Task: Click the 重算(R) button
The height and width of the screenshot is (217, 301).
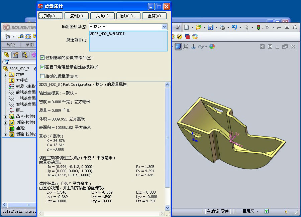Action: pos(154,16)
